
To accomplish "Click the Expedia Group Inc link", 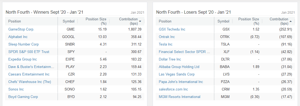I will [x=22, y=59].
